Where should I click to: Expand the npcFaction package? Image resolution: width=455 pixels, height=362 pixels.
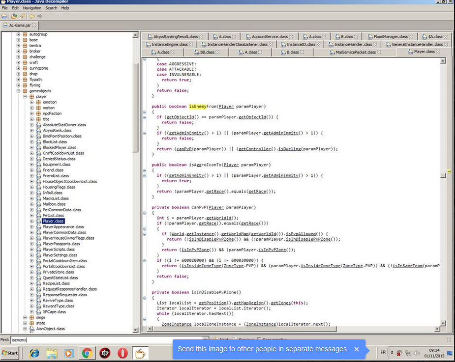(x=32, y=113)
